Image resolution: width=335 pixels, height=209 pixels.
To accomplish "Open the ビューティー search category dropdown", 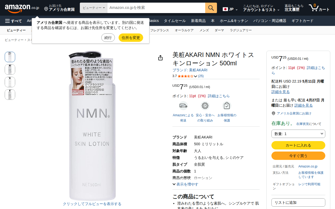I will click(x=93, y=8).
